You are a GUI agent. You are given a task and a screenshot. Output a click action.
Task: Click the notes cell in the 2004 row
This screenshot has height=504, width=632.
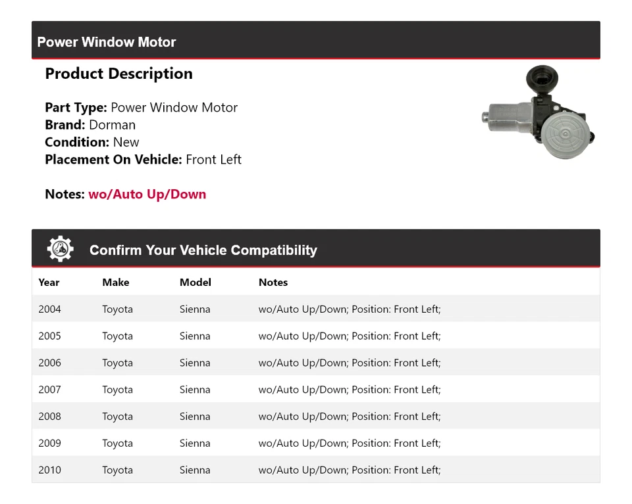tap(350, 309)
